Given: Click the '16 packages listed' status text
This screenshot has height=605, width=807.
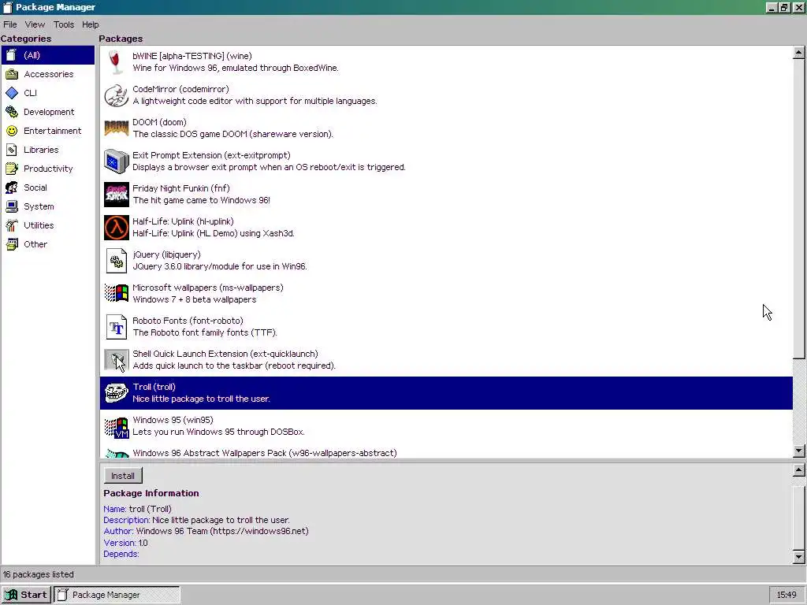Looking at the screenshot, I should point(39,574).
